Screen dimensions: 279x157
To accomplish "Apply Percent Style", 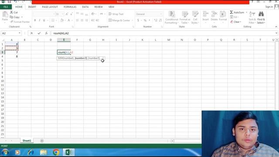I will tap(145, 20).
